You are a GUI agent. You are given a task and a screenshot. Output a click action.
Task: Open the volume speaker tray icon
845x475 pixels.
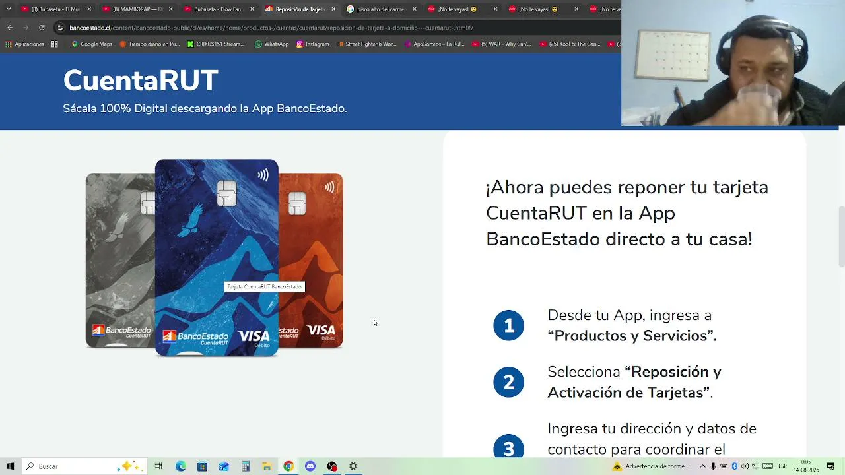pos(745,466)
